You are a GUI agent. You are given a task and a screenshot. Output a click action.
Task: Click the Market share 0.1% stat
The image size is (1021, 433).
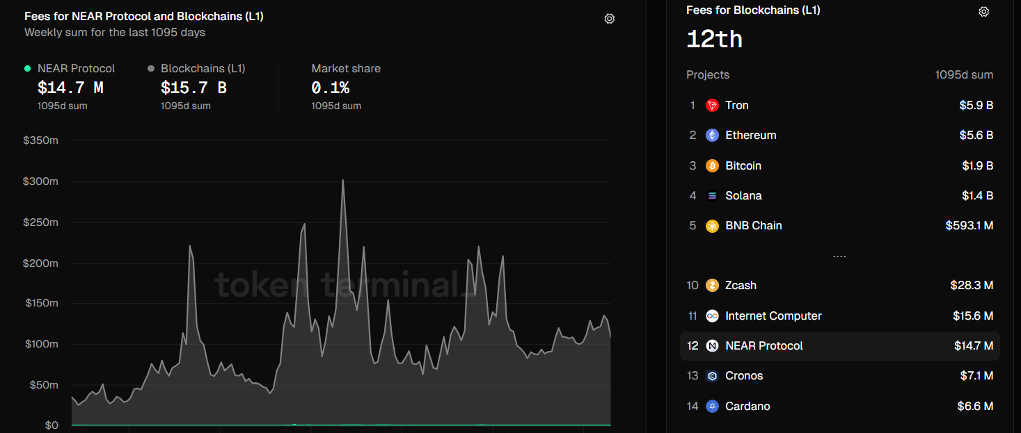330,88
